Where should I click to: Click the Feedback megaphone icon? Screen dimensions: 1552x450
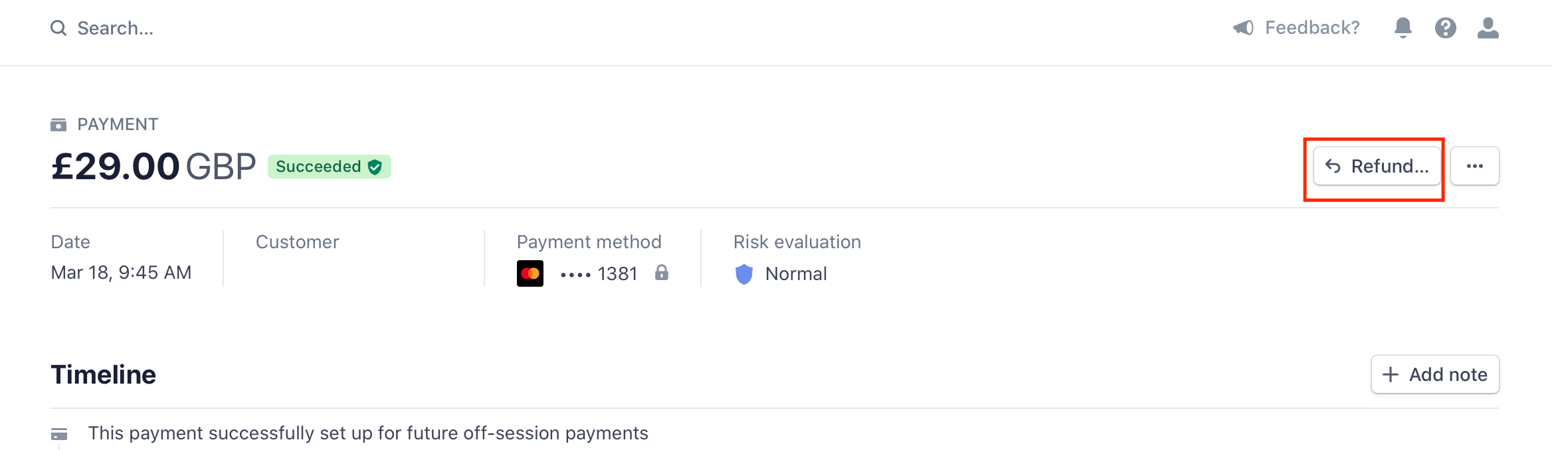pyautogui.click(x=1243, y=28)
